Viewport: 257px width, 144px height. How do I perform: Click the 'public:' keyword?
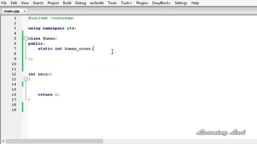pos(37,44)
